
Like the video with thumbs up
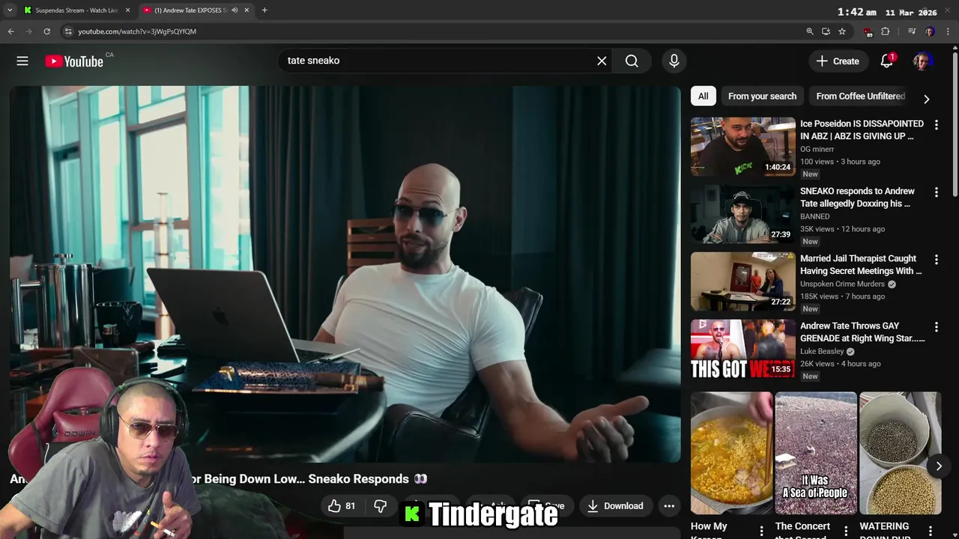pos(342,506)
